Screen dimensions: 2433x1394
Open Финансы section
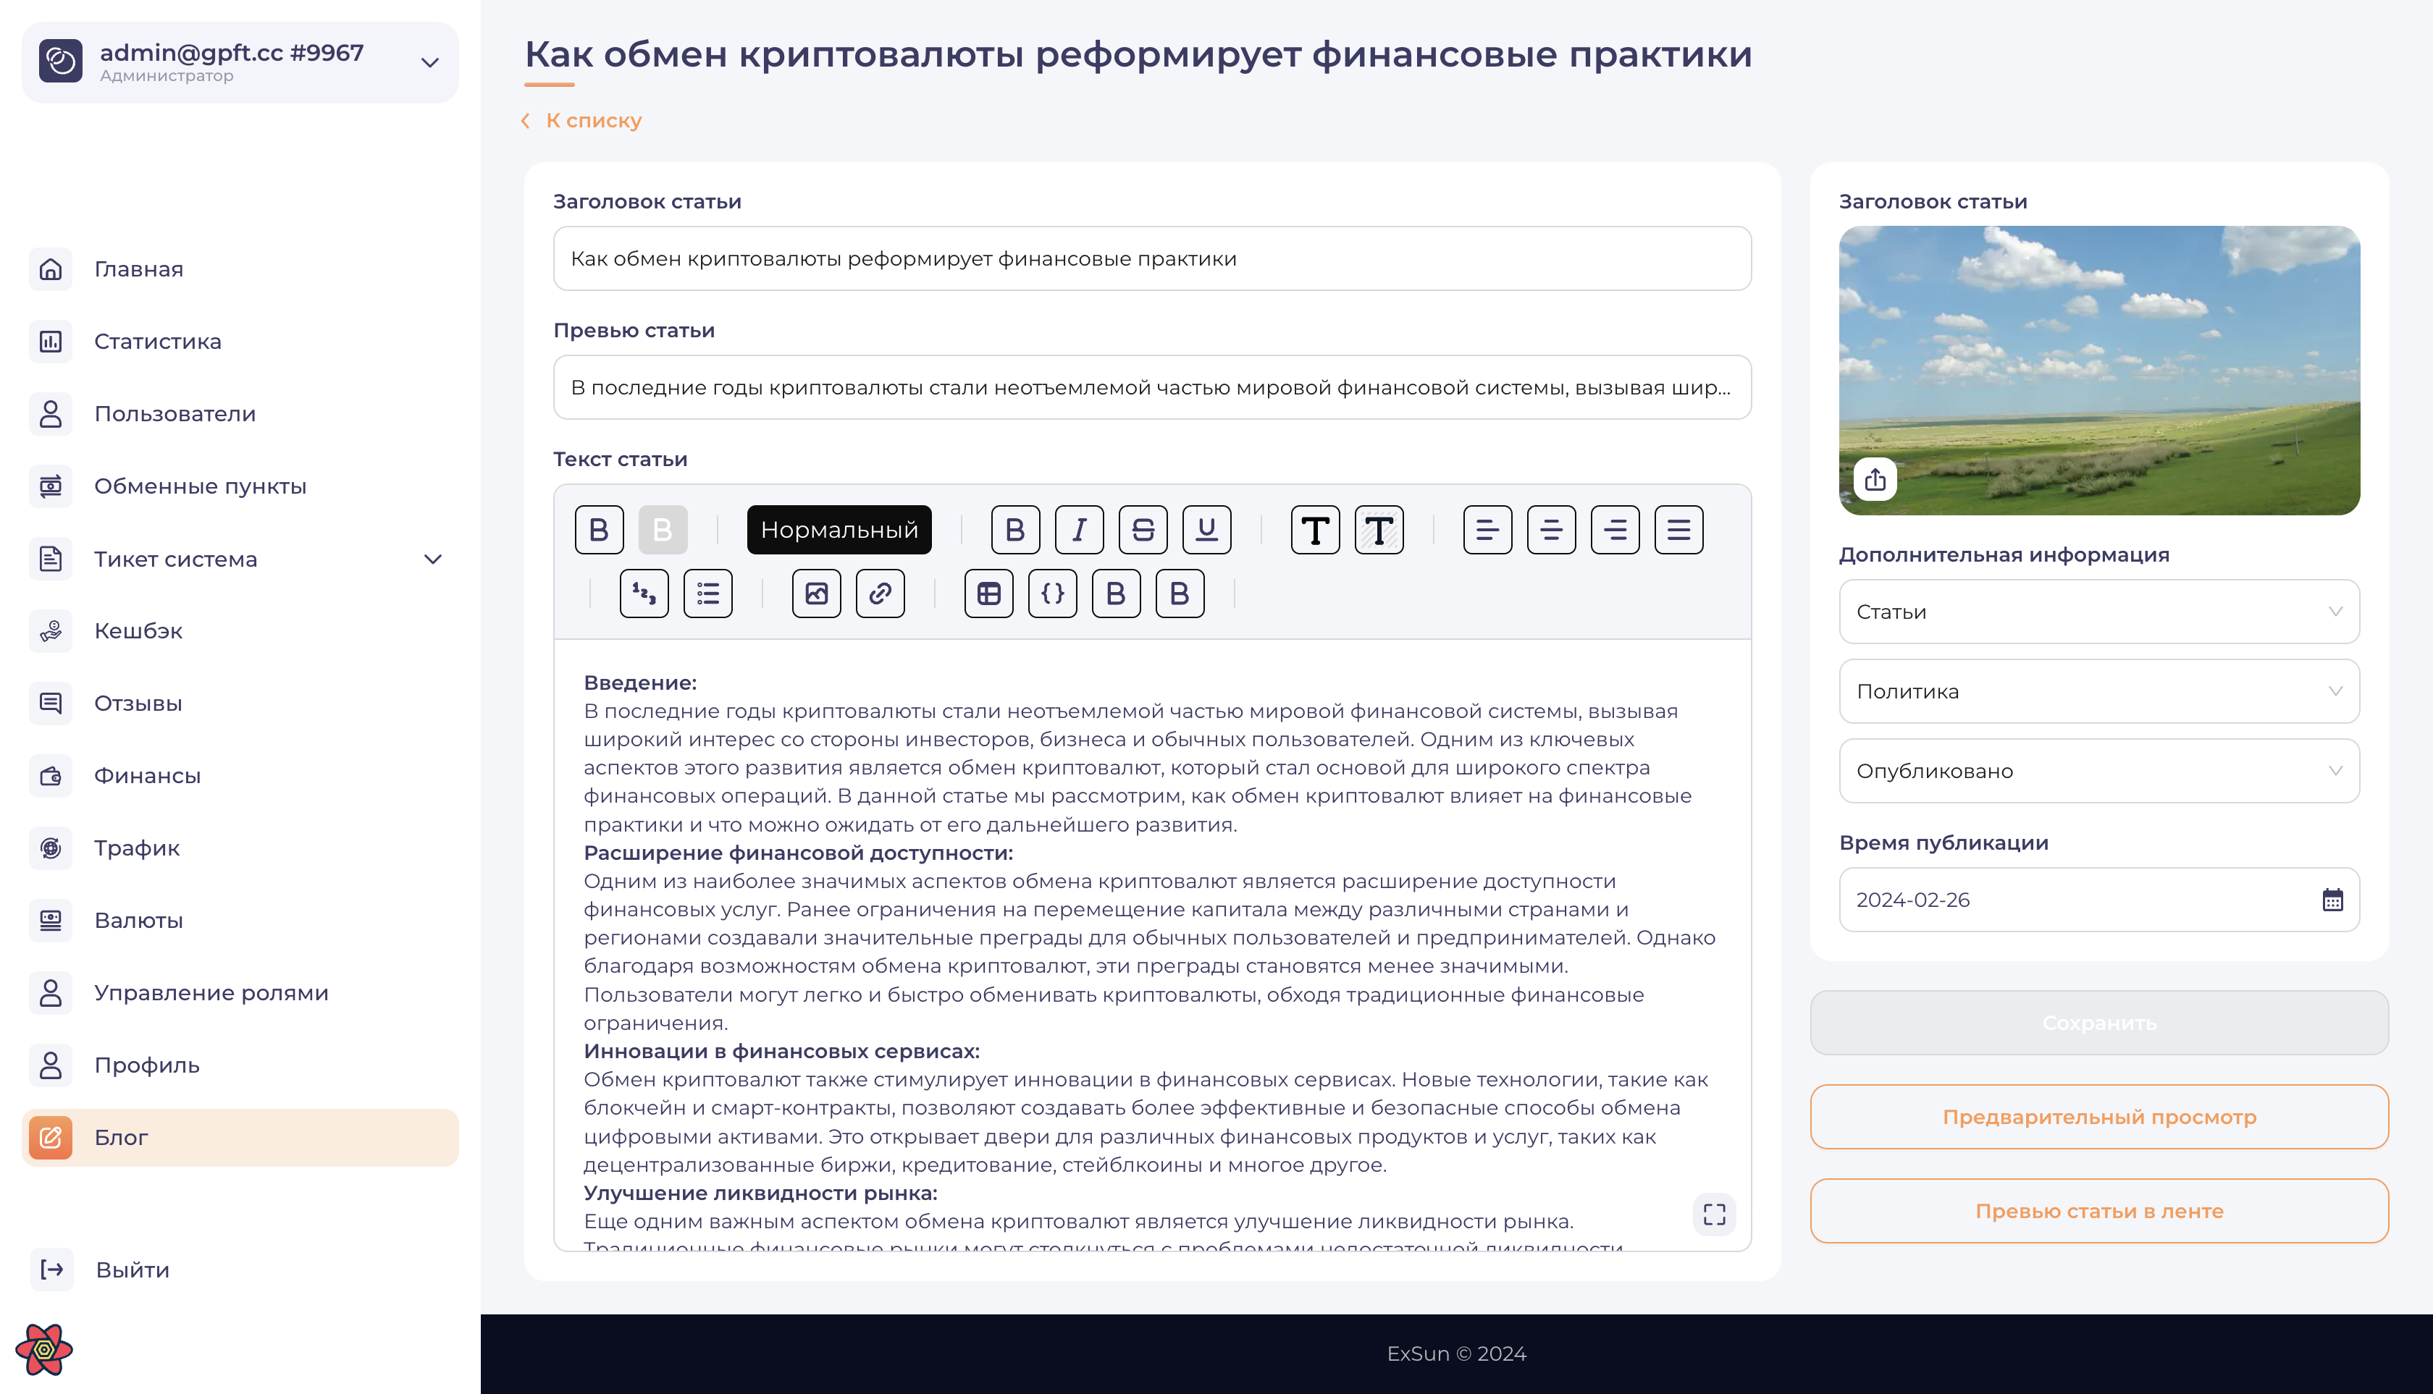240,775
